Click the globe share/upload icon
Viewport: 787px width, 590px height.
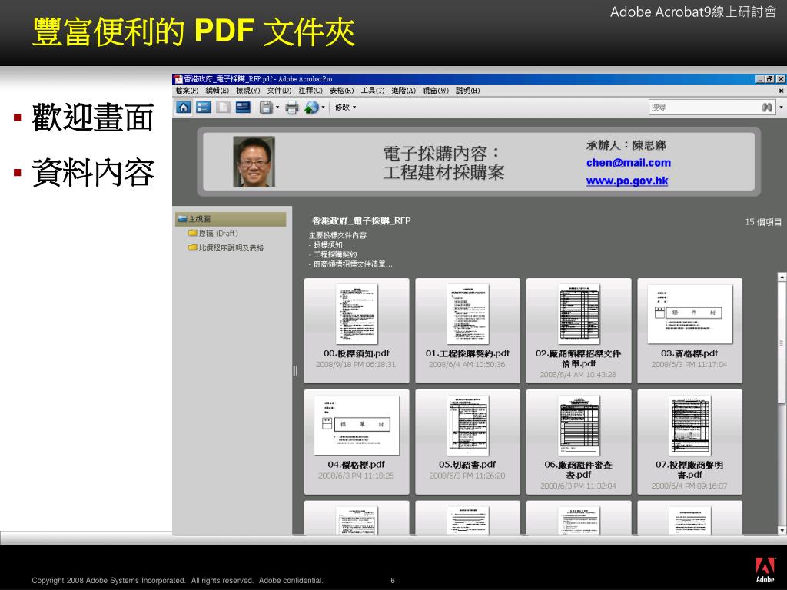(x=311, y=108)
